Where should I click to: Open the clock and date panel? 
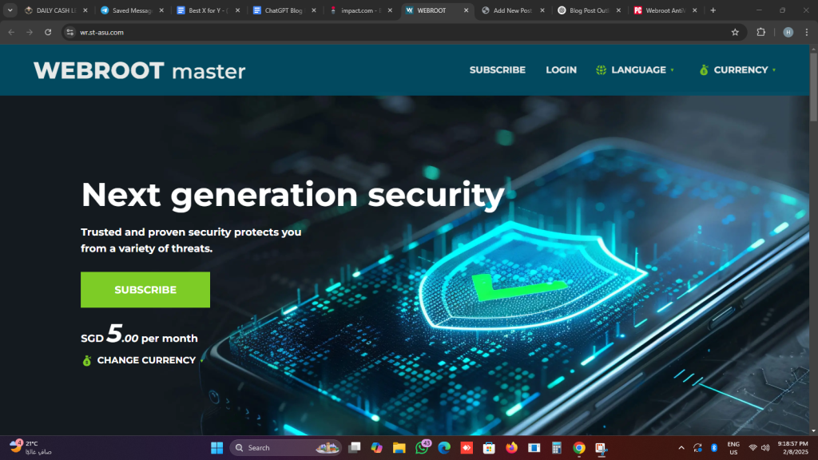(792, 447)
